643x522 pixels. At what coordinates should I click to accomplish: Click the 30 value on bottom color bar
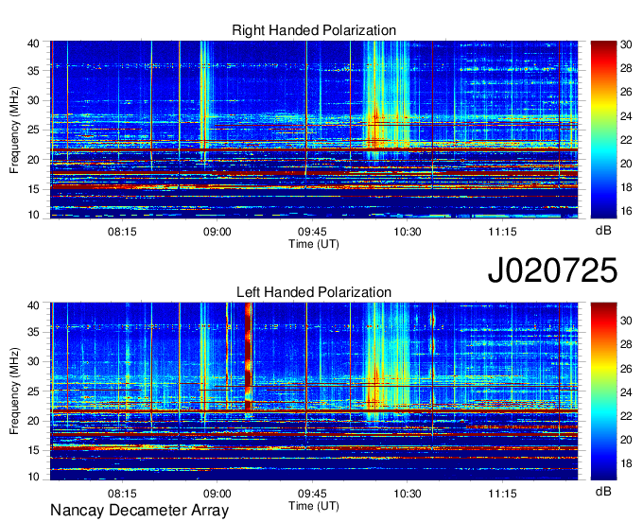(x=626, y=321)
